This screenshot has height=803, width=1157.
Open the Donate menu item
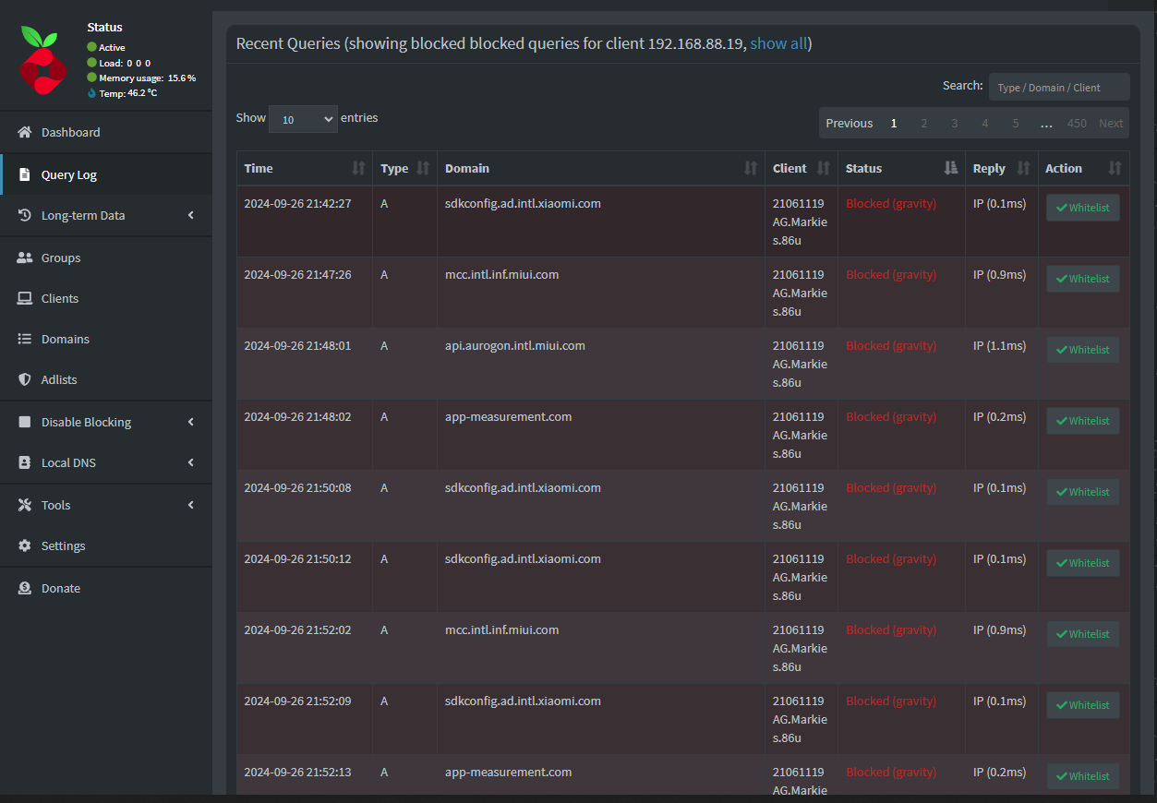coord(106,588)
